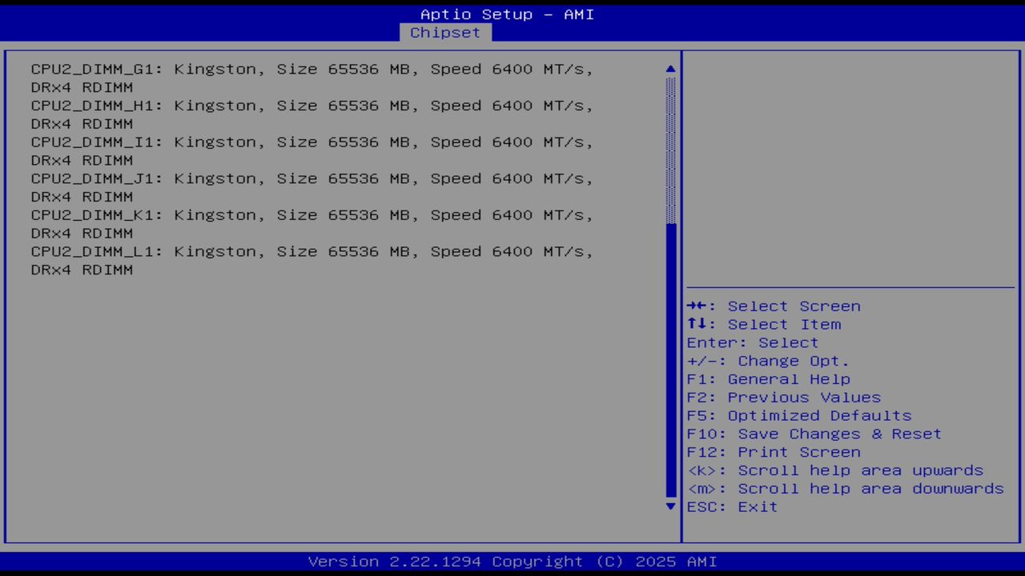Click the Select Screen help entry
Viewport: 1025px width, 576px height.
point(774,306)
